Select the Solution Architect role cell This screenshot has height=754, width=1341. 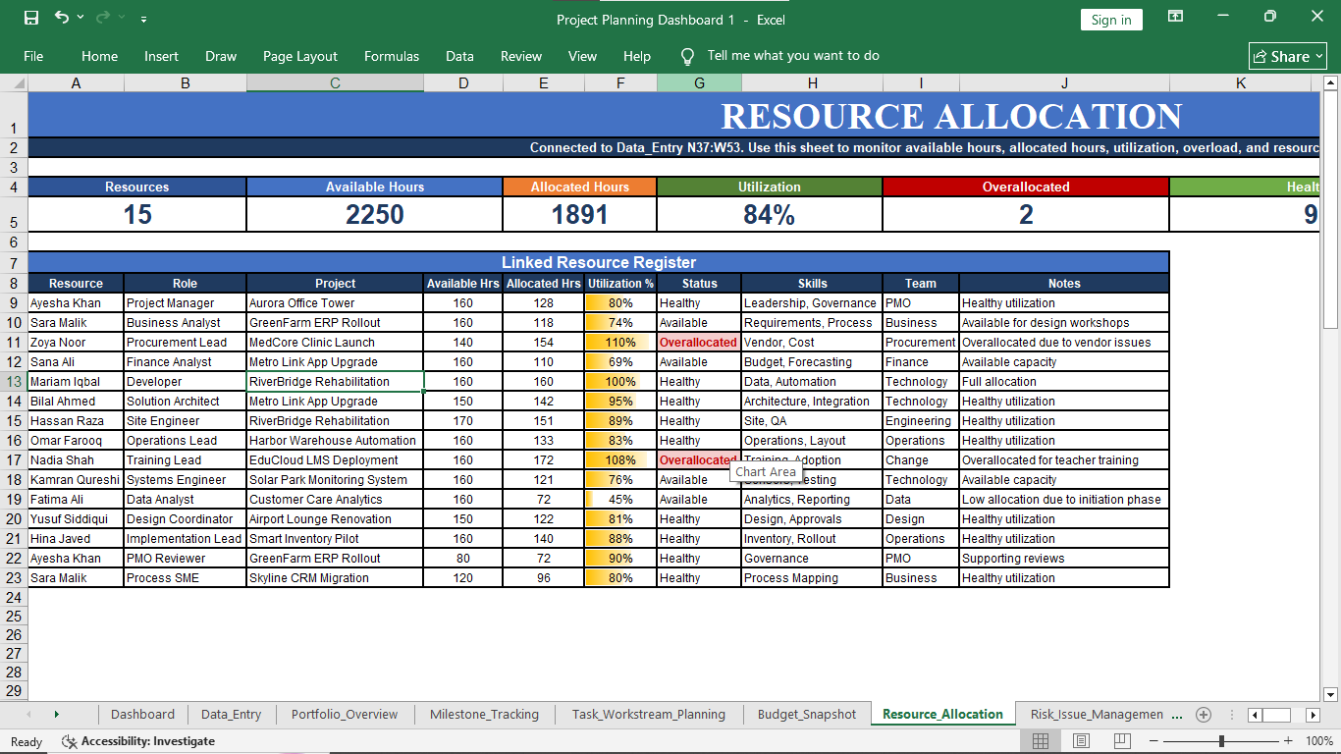tap(186, 402)
